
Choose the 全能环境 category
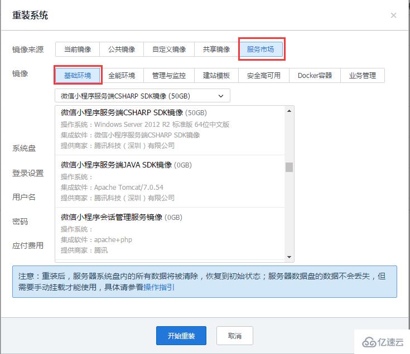122,75
